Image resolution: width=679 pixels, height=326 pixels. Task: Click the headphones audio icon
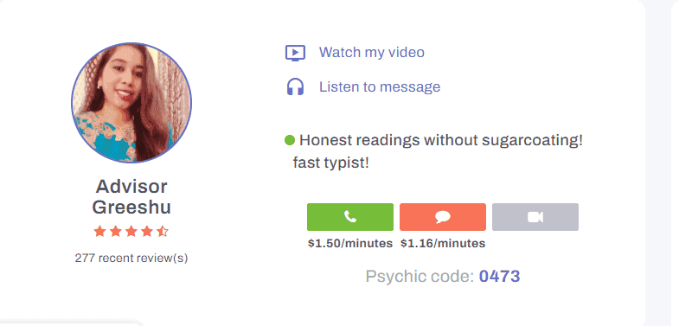click(x=295, y=87)
